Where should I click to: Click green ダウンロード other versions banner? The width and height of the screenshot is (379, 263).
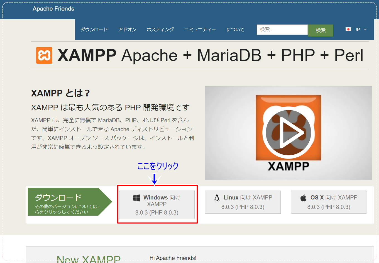[70, 202]
